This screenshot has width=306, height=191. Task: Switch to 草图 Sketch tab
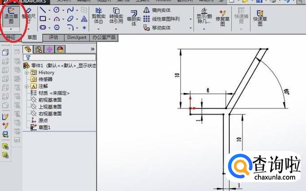point(32,37)
